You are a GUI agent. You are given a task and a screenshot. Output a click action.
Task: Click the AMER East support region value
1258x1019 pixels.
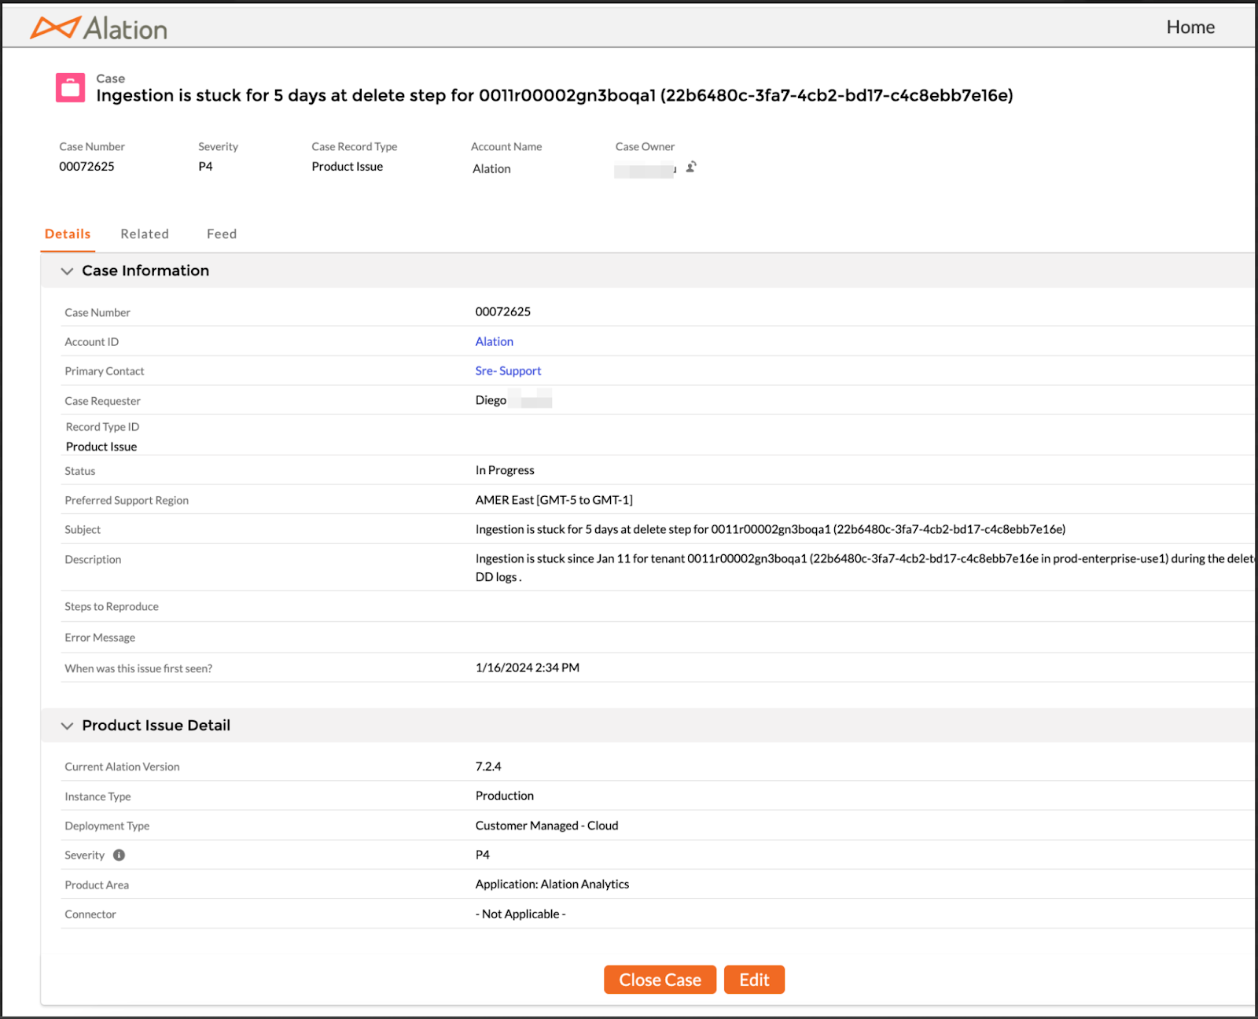point(554,500)
